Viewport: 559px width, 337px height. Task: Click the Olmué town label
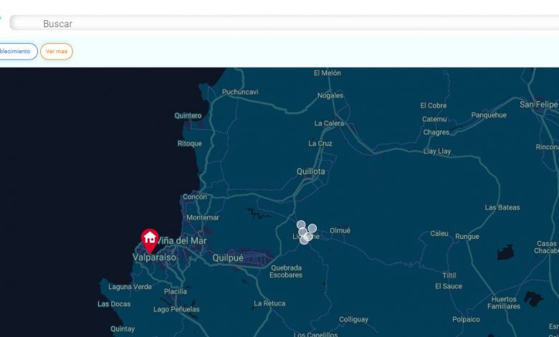[x=340, y=231]
